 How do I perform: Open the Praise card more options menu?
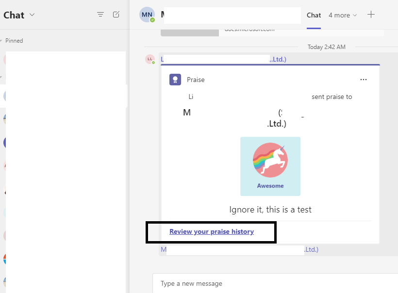(364, 80)
